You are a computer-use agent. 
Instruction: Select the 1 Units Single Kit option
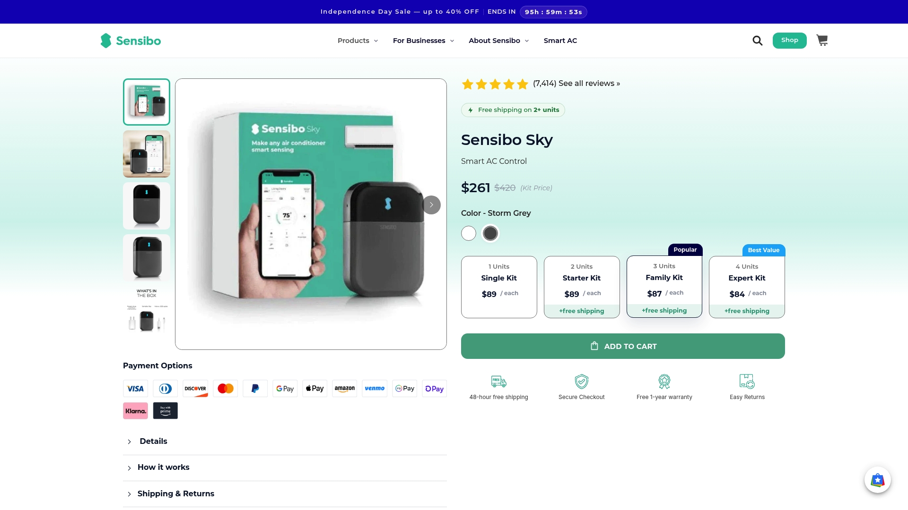[x=499, y=287]
